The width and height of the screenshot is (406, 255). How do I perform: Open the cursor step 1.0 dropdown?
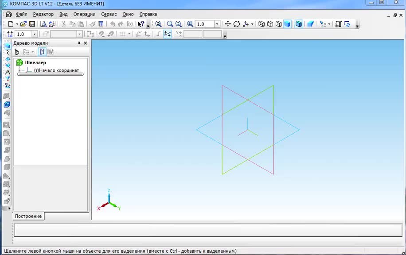click(x=35, y=34)
